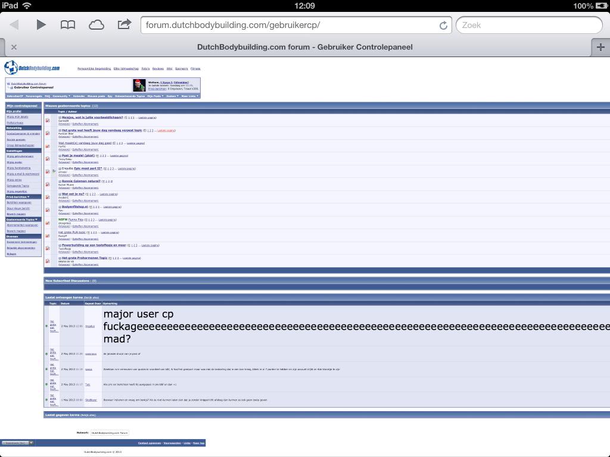610x457 pixels.
Task: Click the user avatar with Santa hat
Action: click(x=139, y=85)
